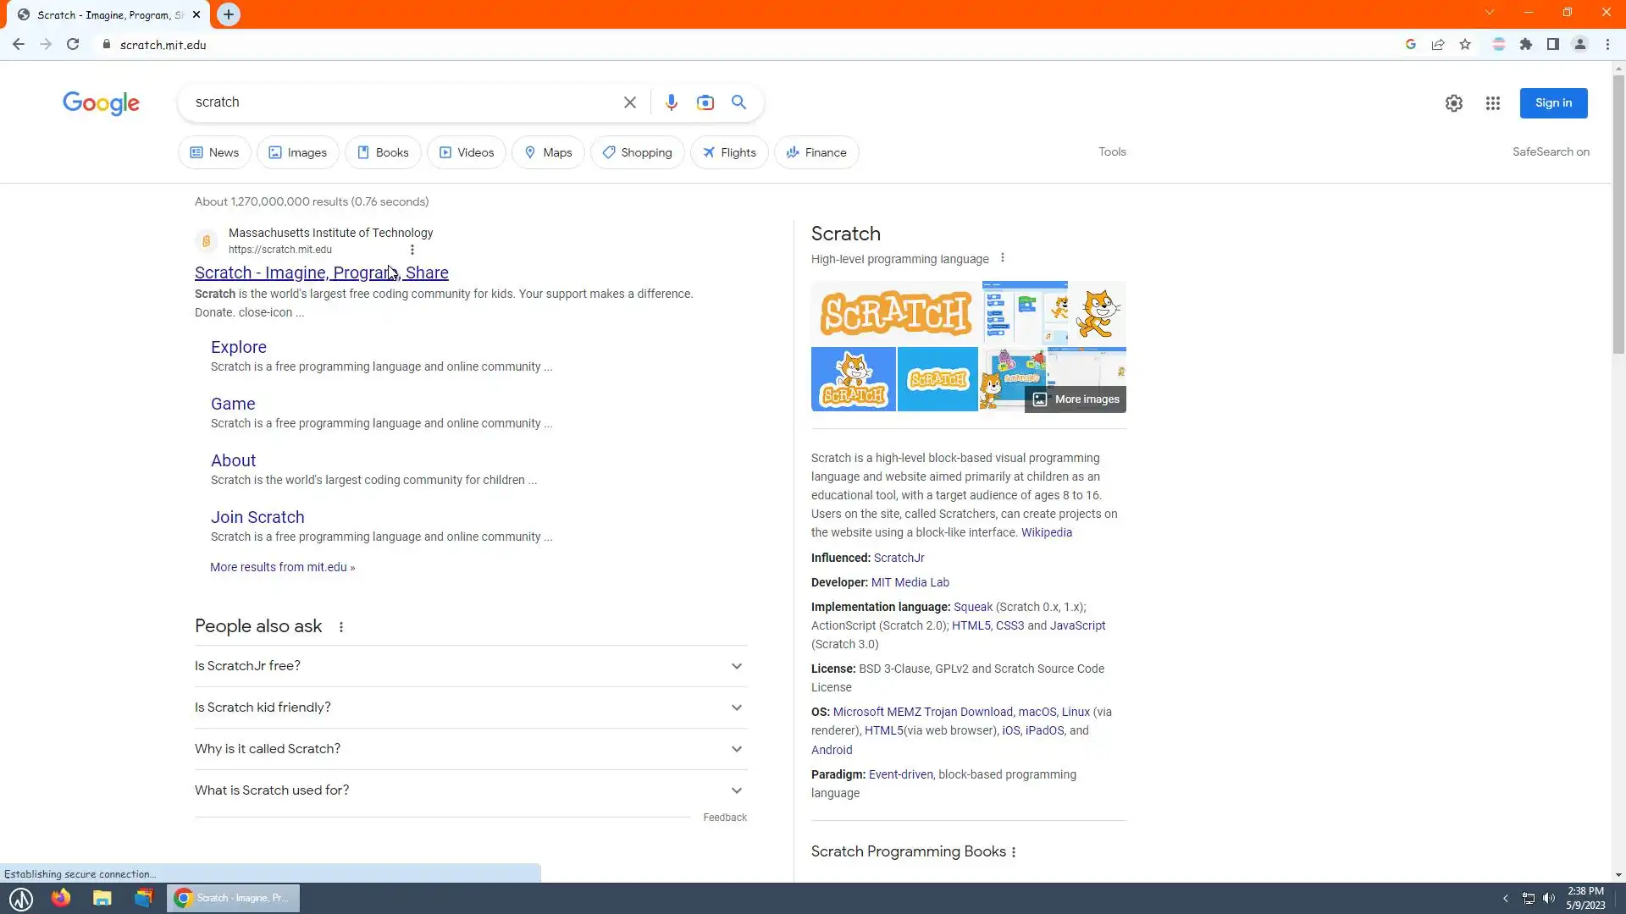
Task: Clear the search box with X icon
Action: [629, 102]
